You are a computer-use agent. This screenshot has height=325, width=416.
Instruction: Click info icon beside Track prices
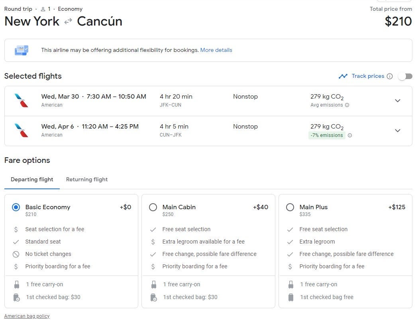click(x=390, y=76)
